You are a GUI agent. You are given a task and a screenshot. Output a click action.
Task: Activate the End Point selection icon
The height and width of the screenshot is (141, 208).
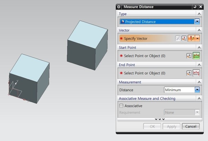(x=196, y=73)
